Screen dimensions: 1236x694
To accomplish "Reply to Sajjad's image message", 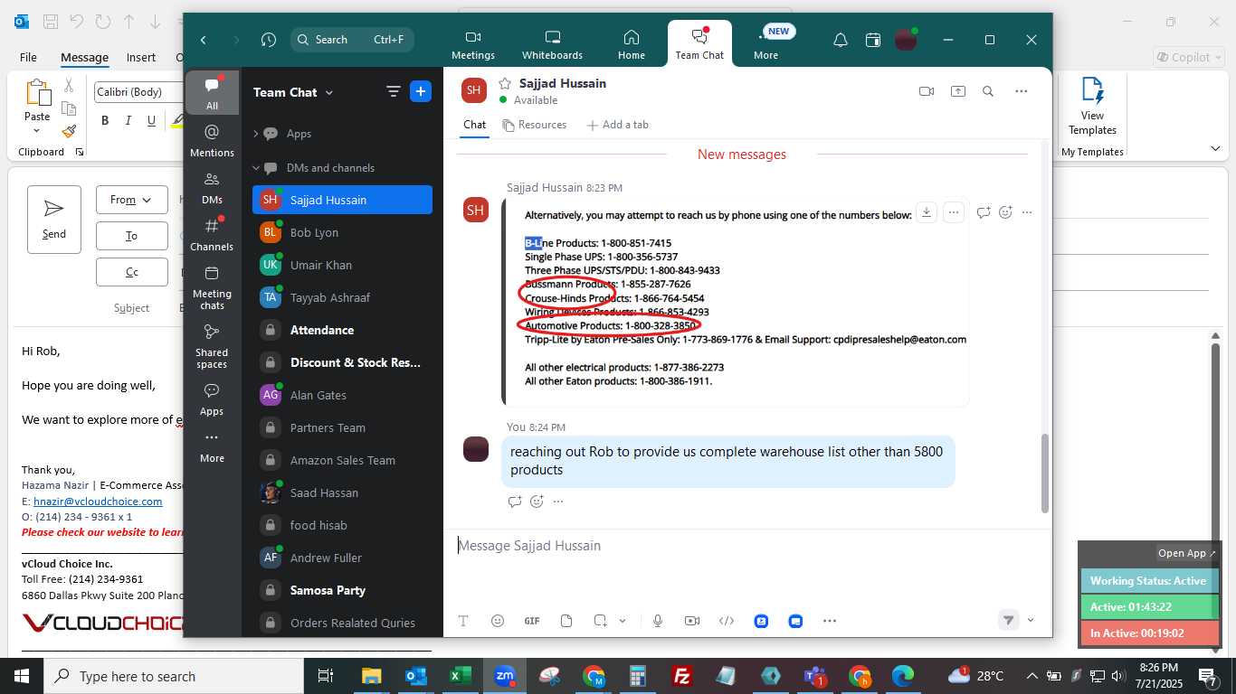I will pos(984,213).
